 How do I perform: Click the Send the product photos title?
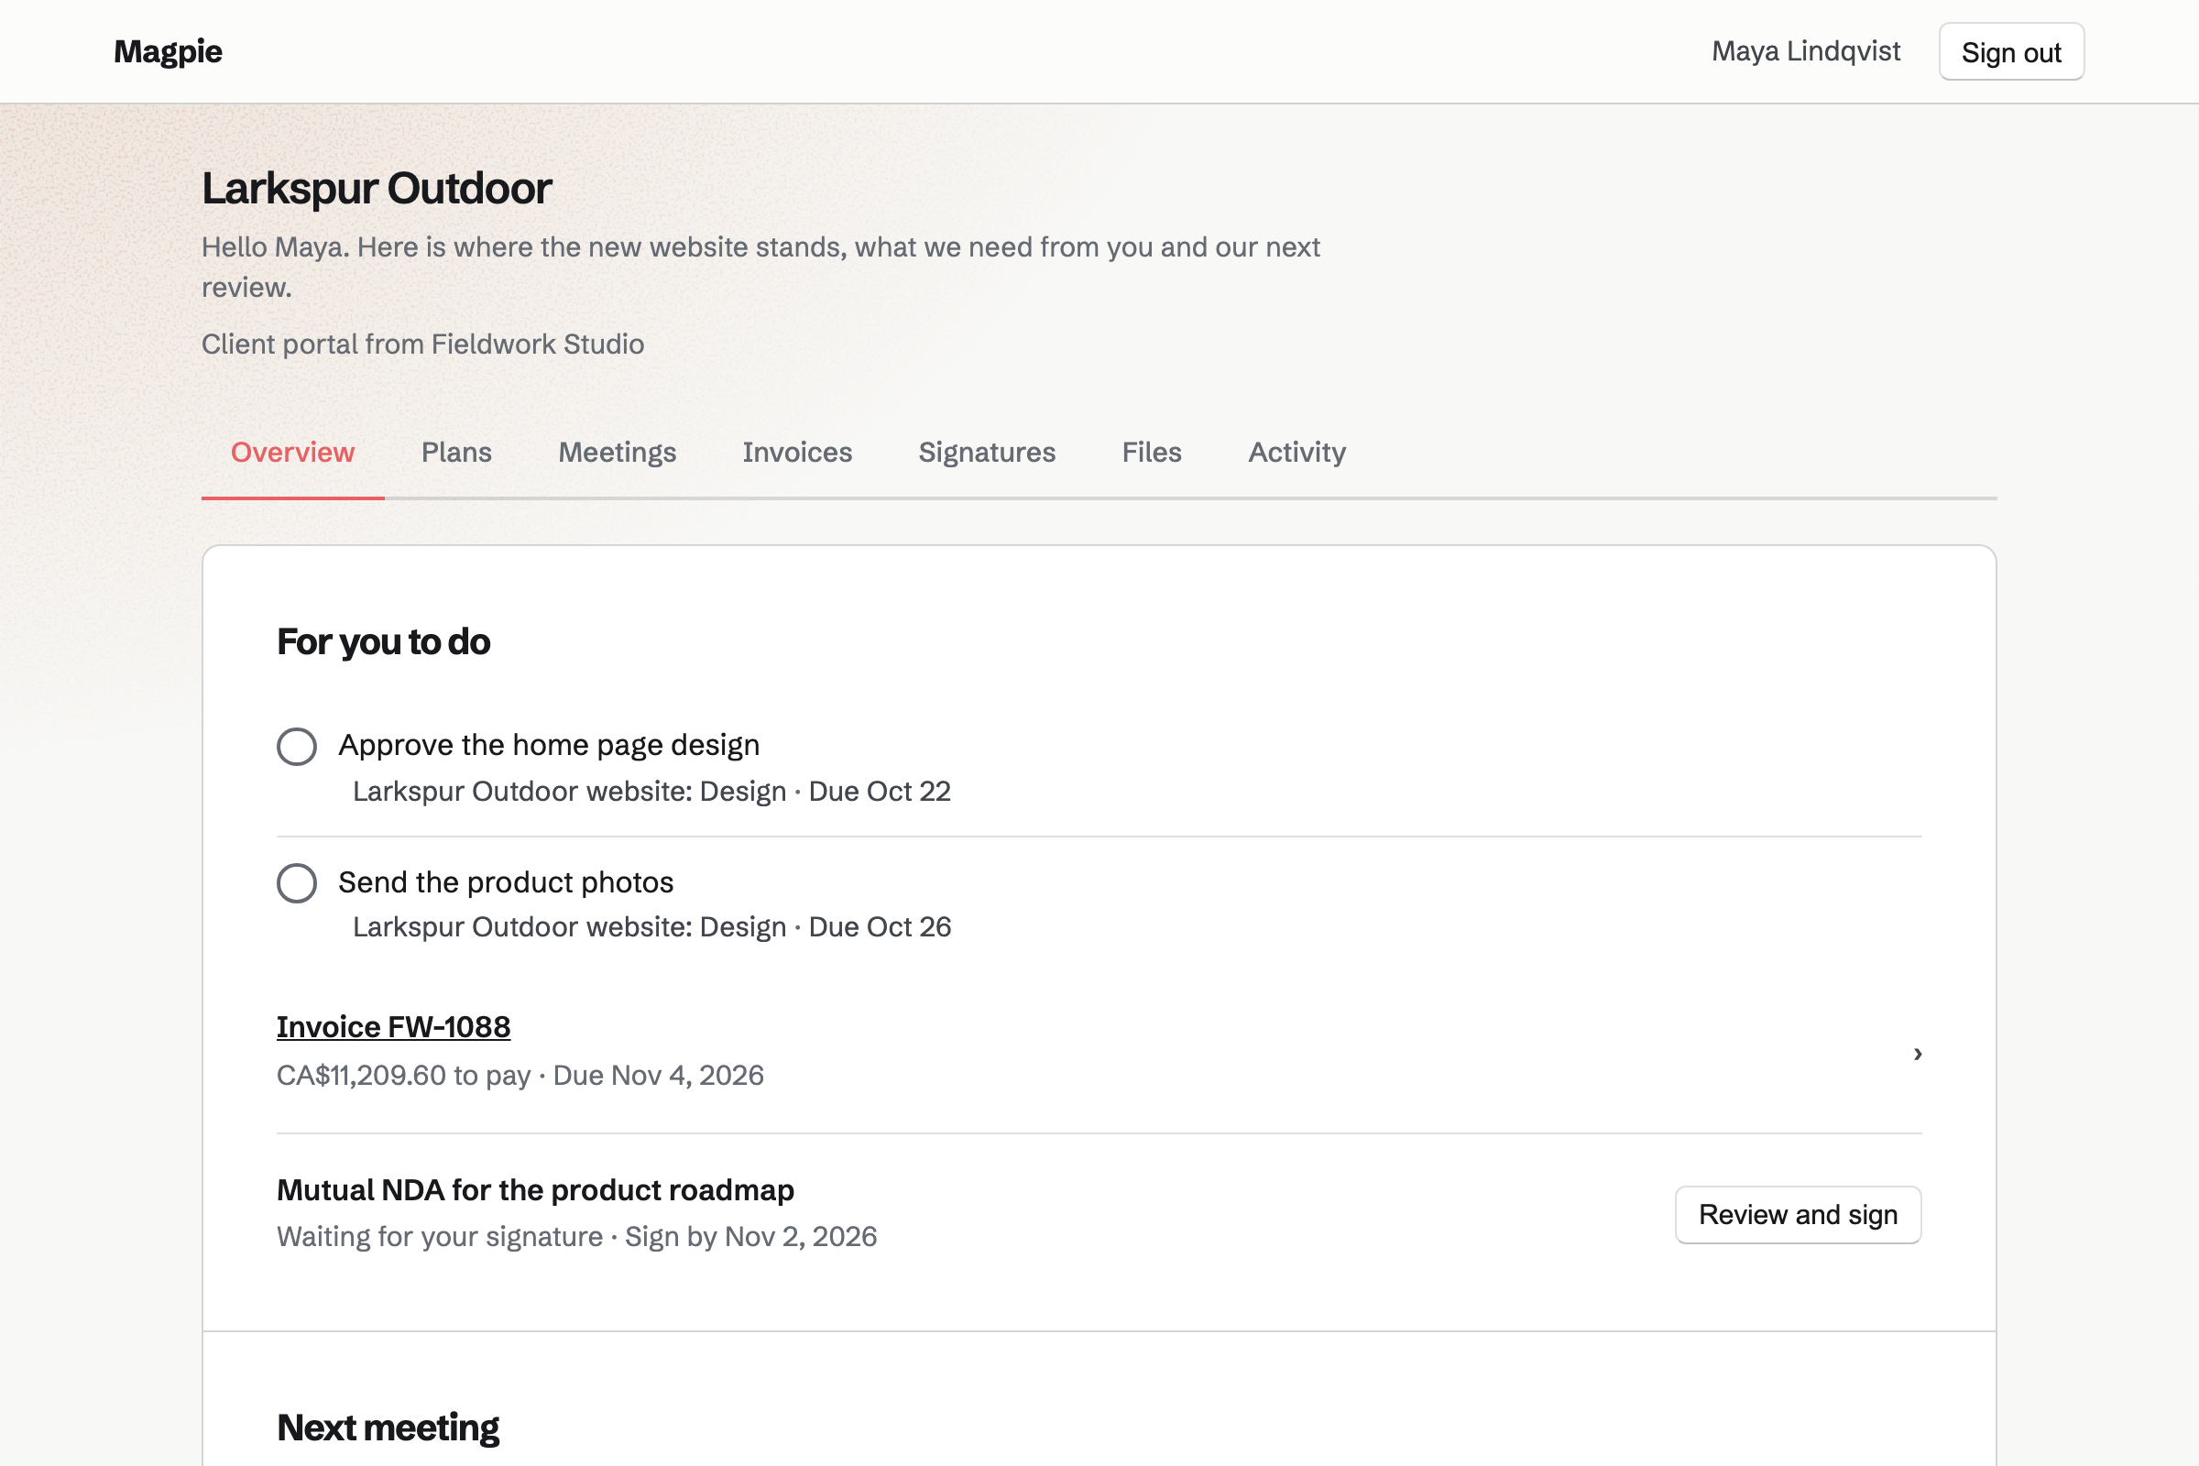tap(506, 882)
